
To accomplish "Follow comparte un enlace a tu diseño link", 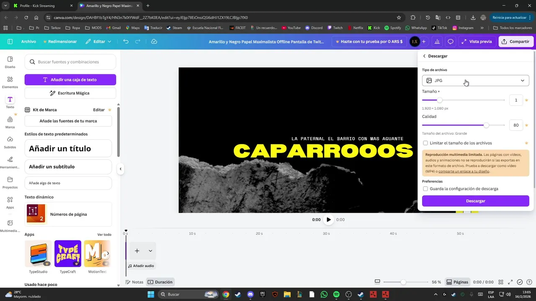I will pos(464,171).
